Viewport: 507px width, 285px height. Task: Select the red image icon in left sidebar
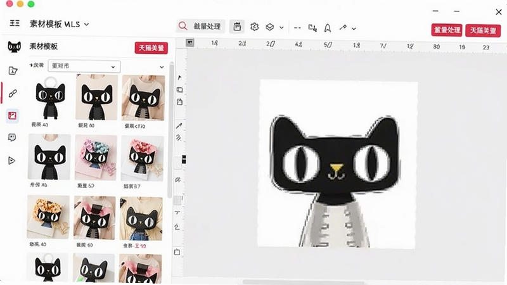click(12, 116)
